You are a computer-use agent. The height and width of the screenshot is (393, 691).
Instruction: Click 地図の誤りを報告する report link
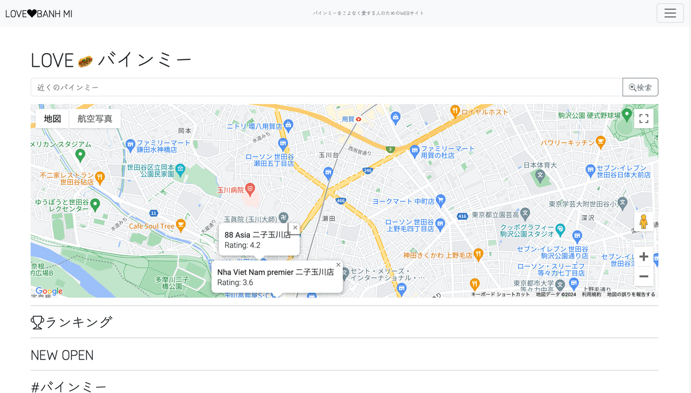631,294
